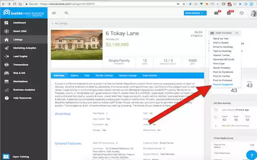This screenshot has width=257, height=160.
Task: Switch to the Overview tab
Action: coord(59,76)
